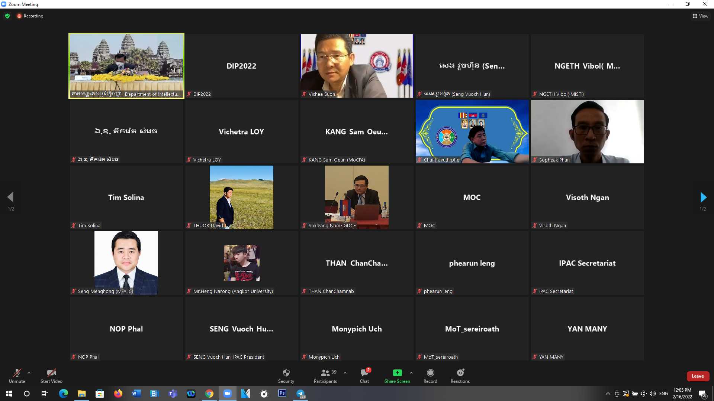Click the MOC participant tile
The width and height of the screenshot is (714, 401).
pos(472,197)
